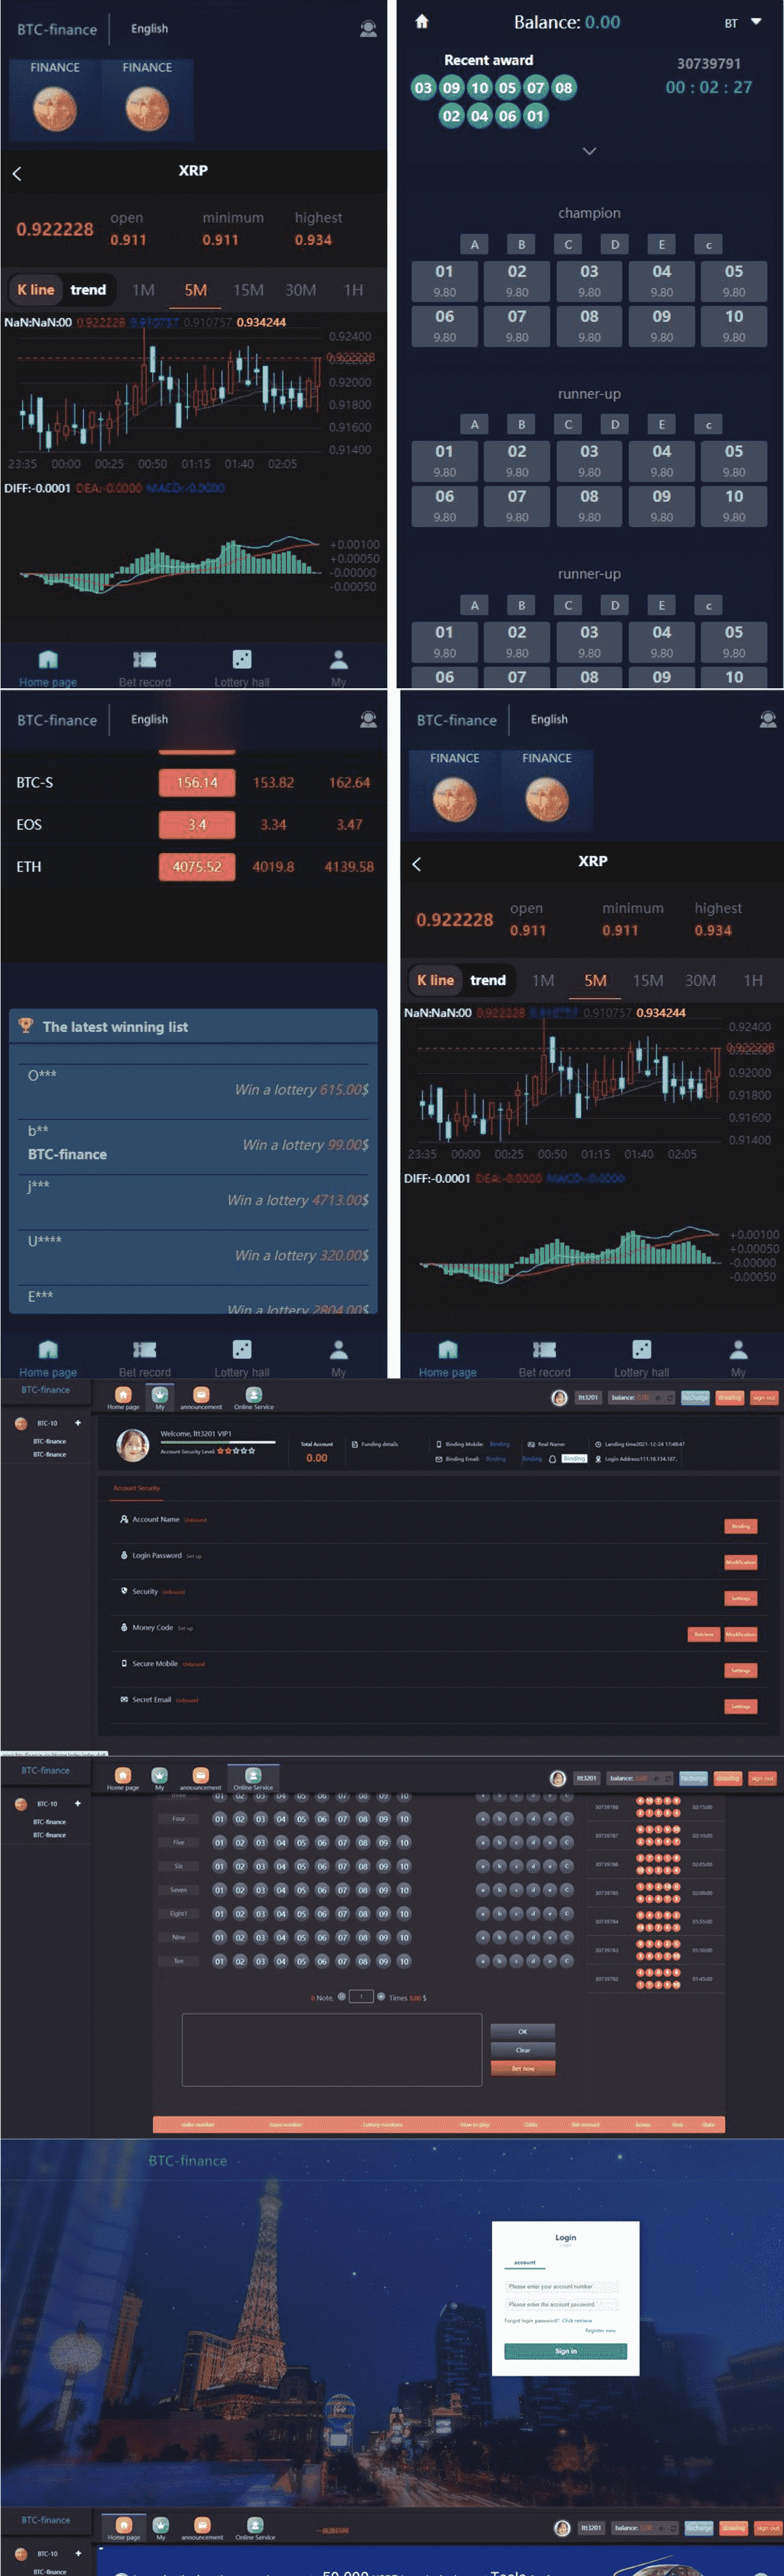The height and width of the screenshot is (2576, 784).
Task: Click Bet now button
Action: pos(522,2068)
